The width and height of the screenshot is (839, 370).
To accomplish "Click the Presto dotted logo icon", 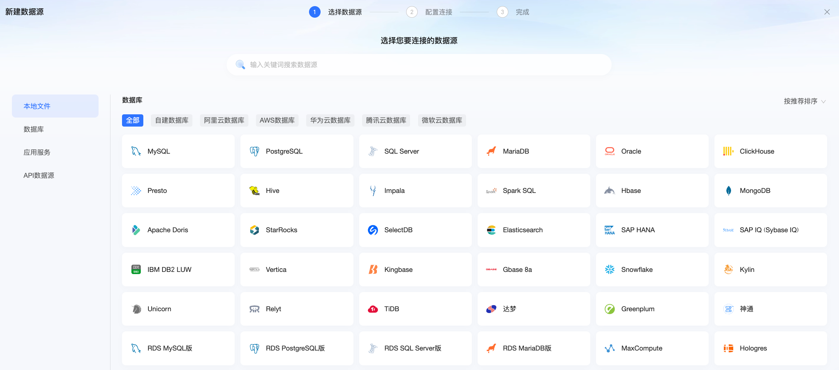I will (136, 191).
